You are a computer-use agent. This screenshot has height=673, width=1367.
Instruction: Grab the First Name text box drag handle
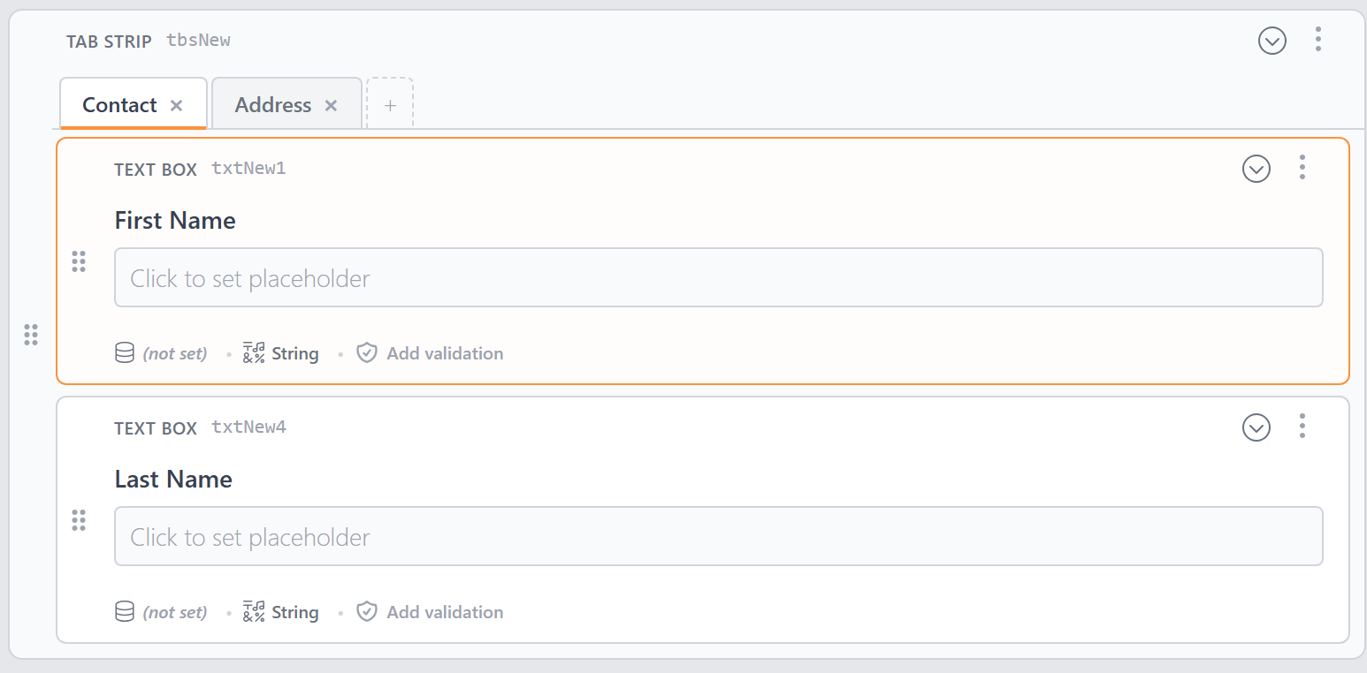pyautogui.click(x=79, y=261)
